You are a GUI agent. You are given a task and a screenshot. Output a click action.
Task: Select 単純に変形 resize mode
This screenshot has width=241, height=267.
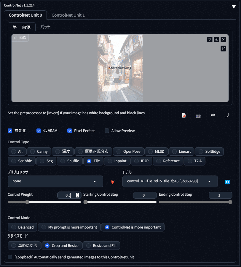click(x=24, y=246)
